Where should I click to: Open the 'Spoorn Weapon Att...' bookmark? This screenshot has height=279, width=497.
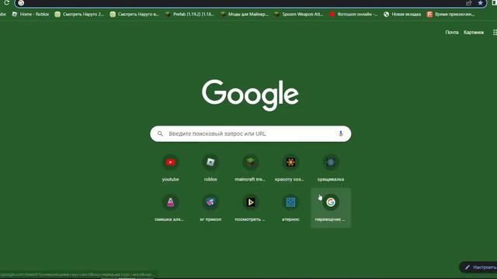click(x=298, y=14)
